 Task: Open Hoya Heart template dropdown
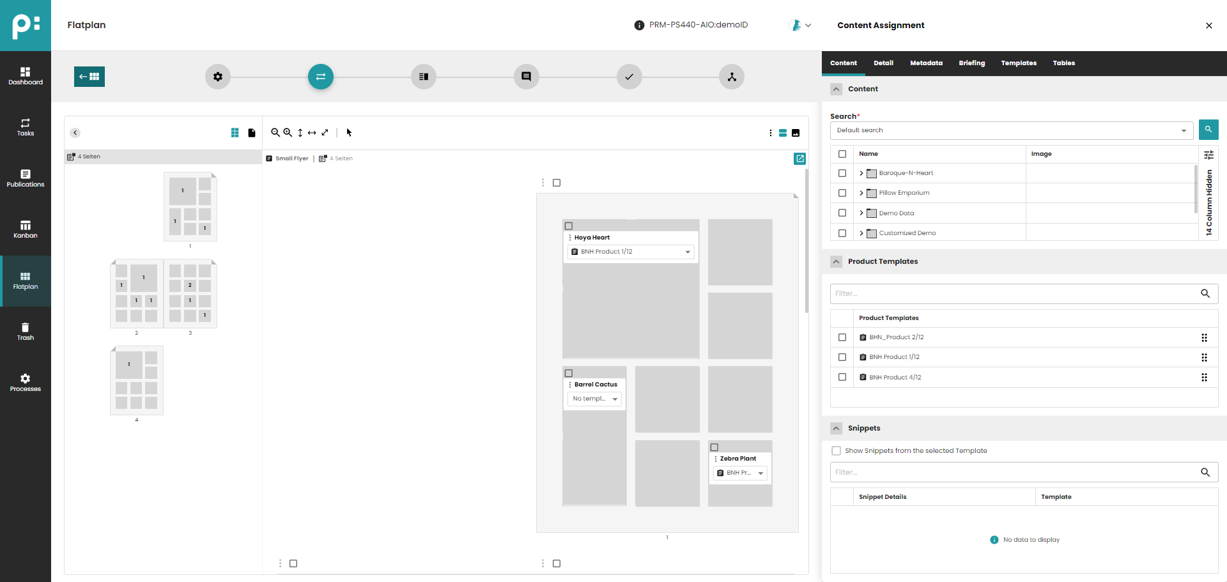pyautogui.click(x=688, y=252)
